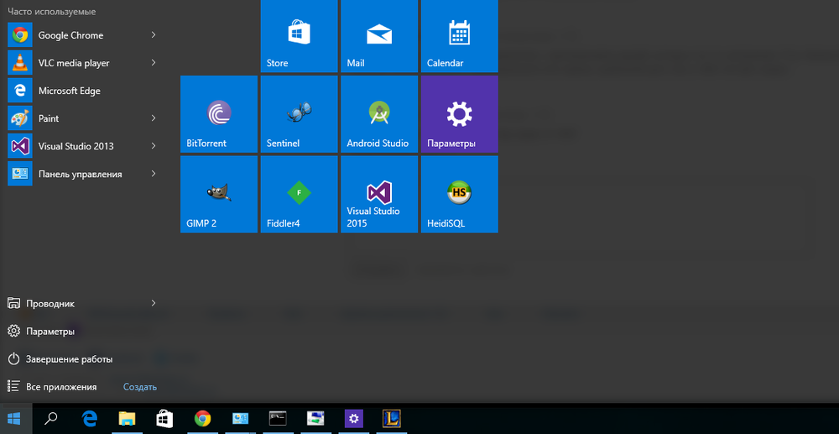Launch the GIMP 2 tile
The width and height of the screenshot is (839, 434).
[219, 194]
